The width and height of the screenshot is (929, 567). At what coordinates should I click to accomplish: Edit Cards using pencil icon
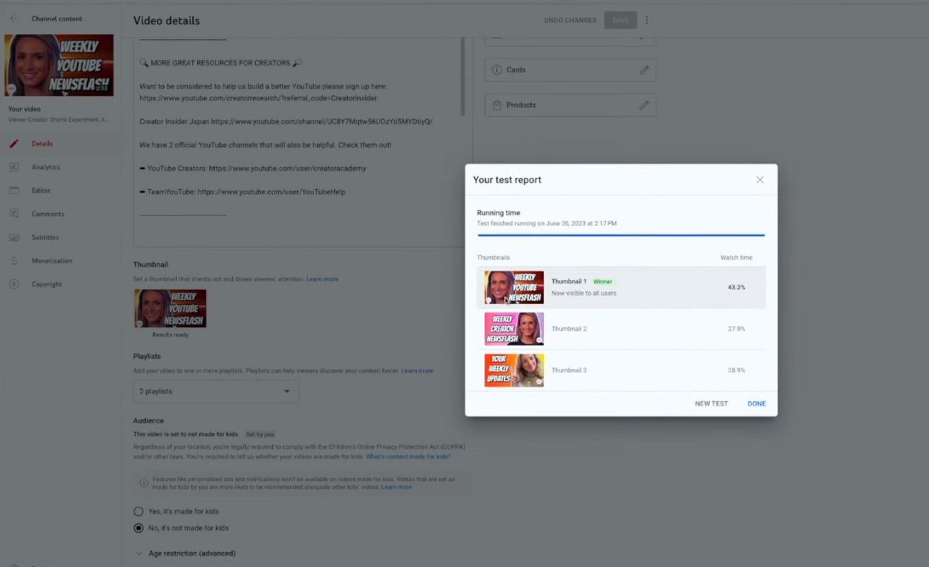click(644, 70)
